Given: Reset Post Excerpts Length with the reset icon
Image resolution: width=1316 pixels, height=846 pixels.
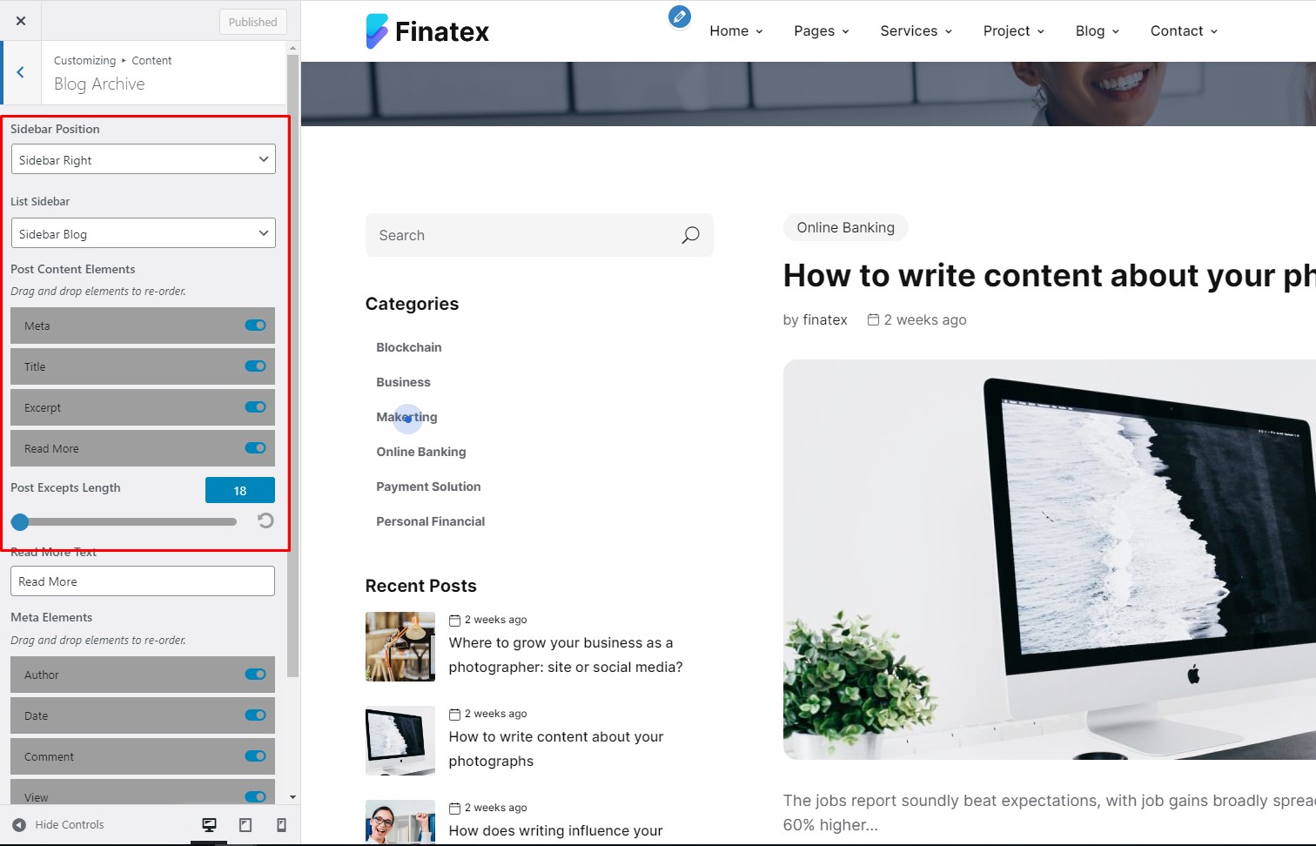Looking at the screenshot, I should coord(265,520).
